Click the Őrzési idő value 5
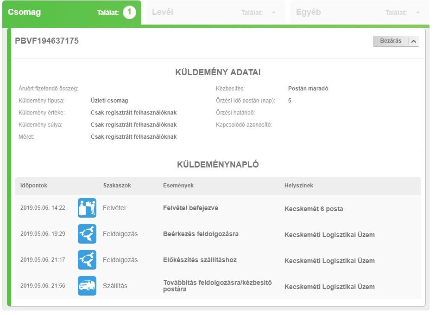This screenshot has width=435, height=315. pos(290,101)
